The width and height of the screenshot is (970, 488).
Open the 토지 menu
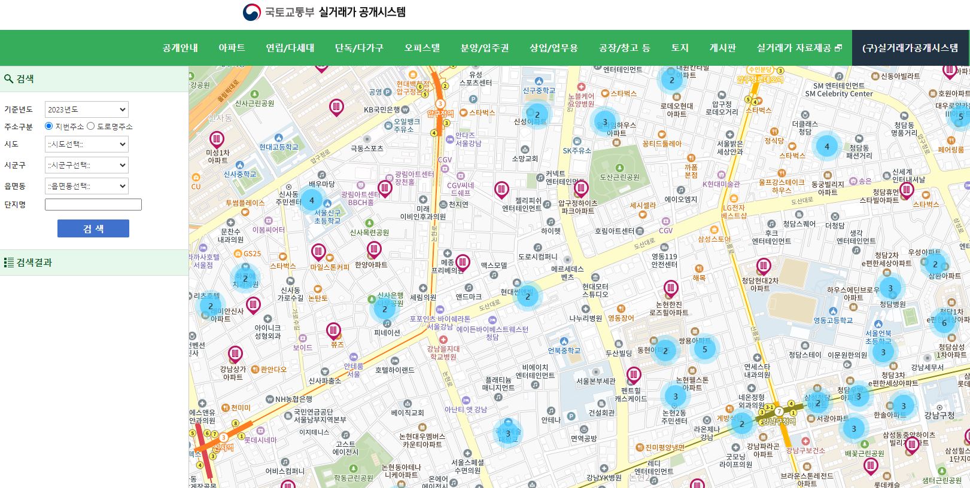[680, 48]
